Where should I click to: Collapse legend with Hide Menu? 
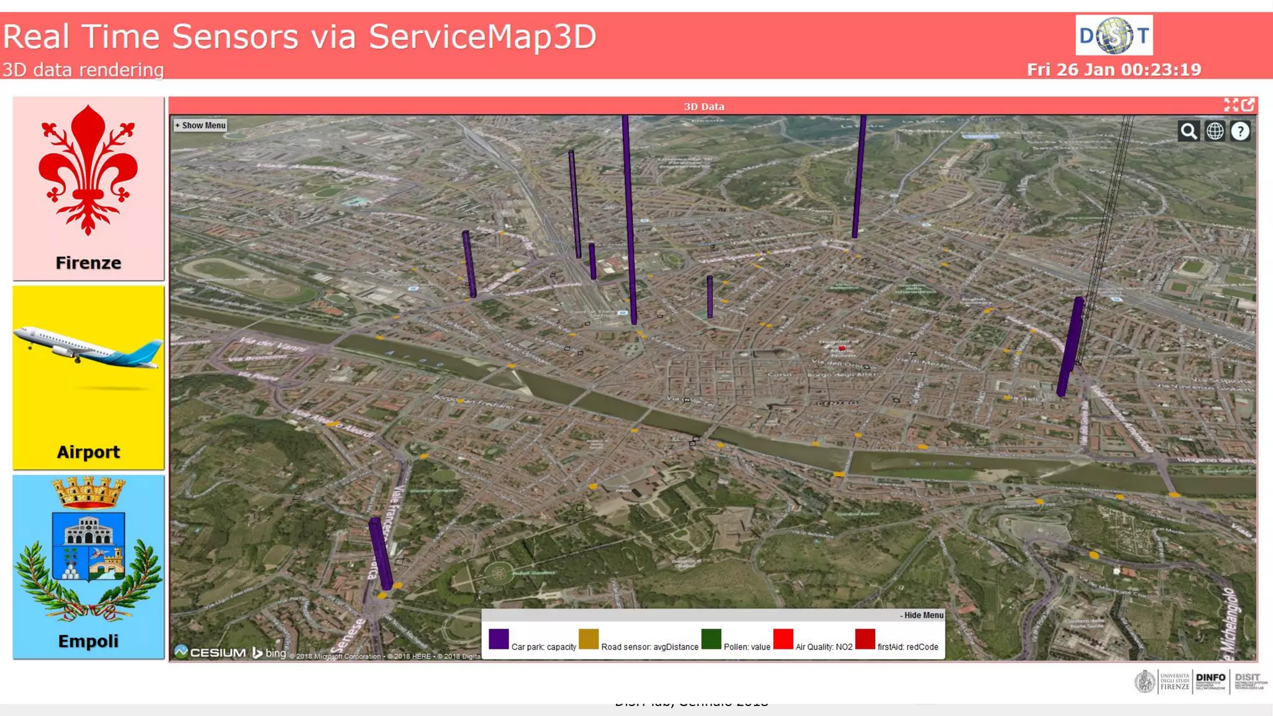point(922,615)
